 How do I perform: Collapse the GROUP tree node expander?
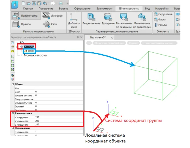tap(17, 47)
